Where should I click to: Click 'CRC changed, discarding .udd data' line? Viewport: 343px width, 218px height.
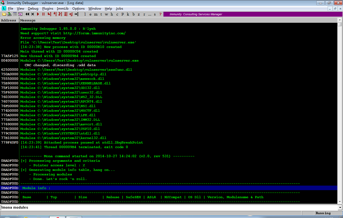(60, 65)
